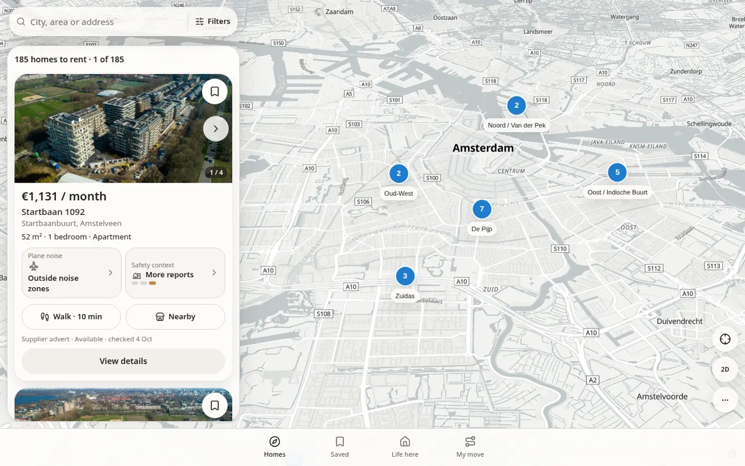Switch to the Saved tab

click(x=340, y=447)
